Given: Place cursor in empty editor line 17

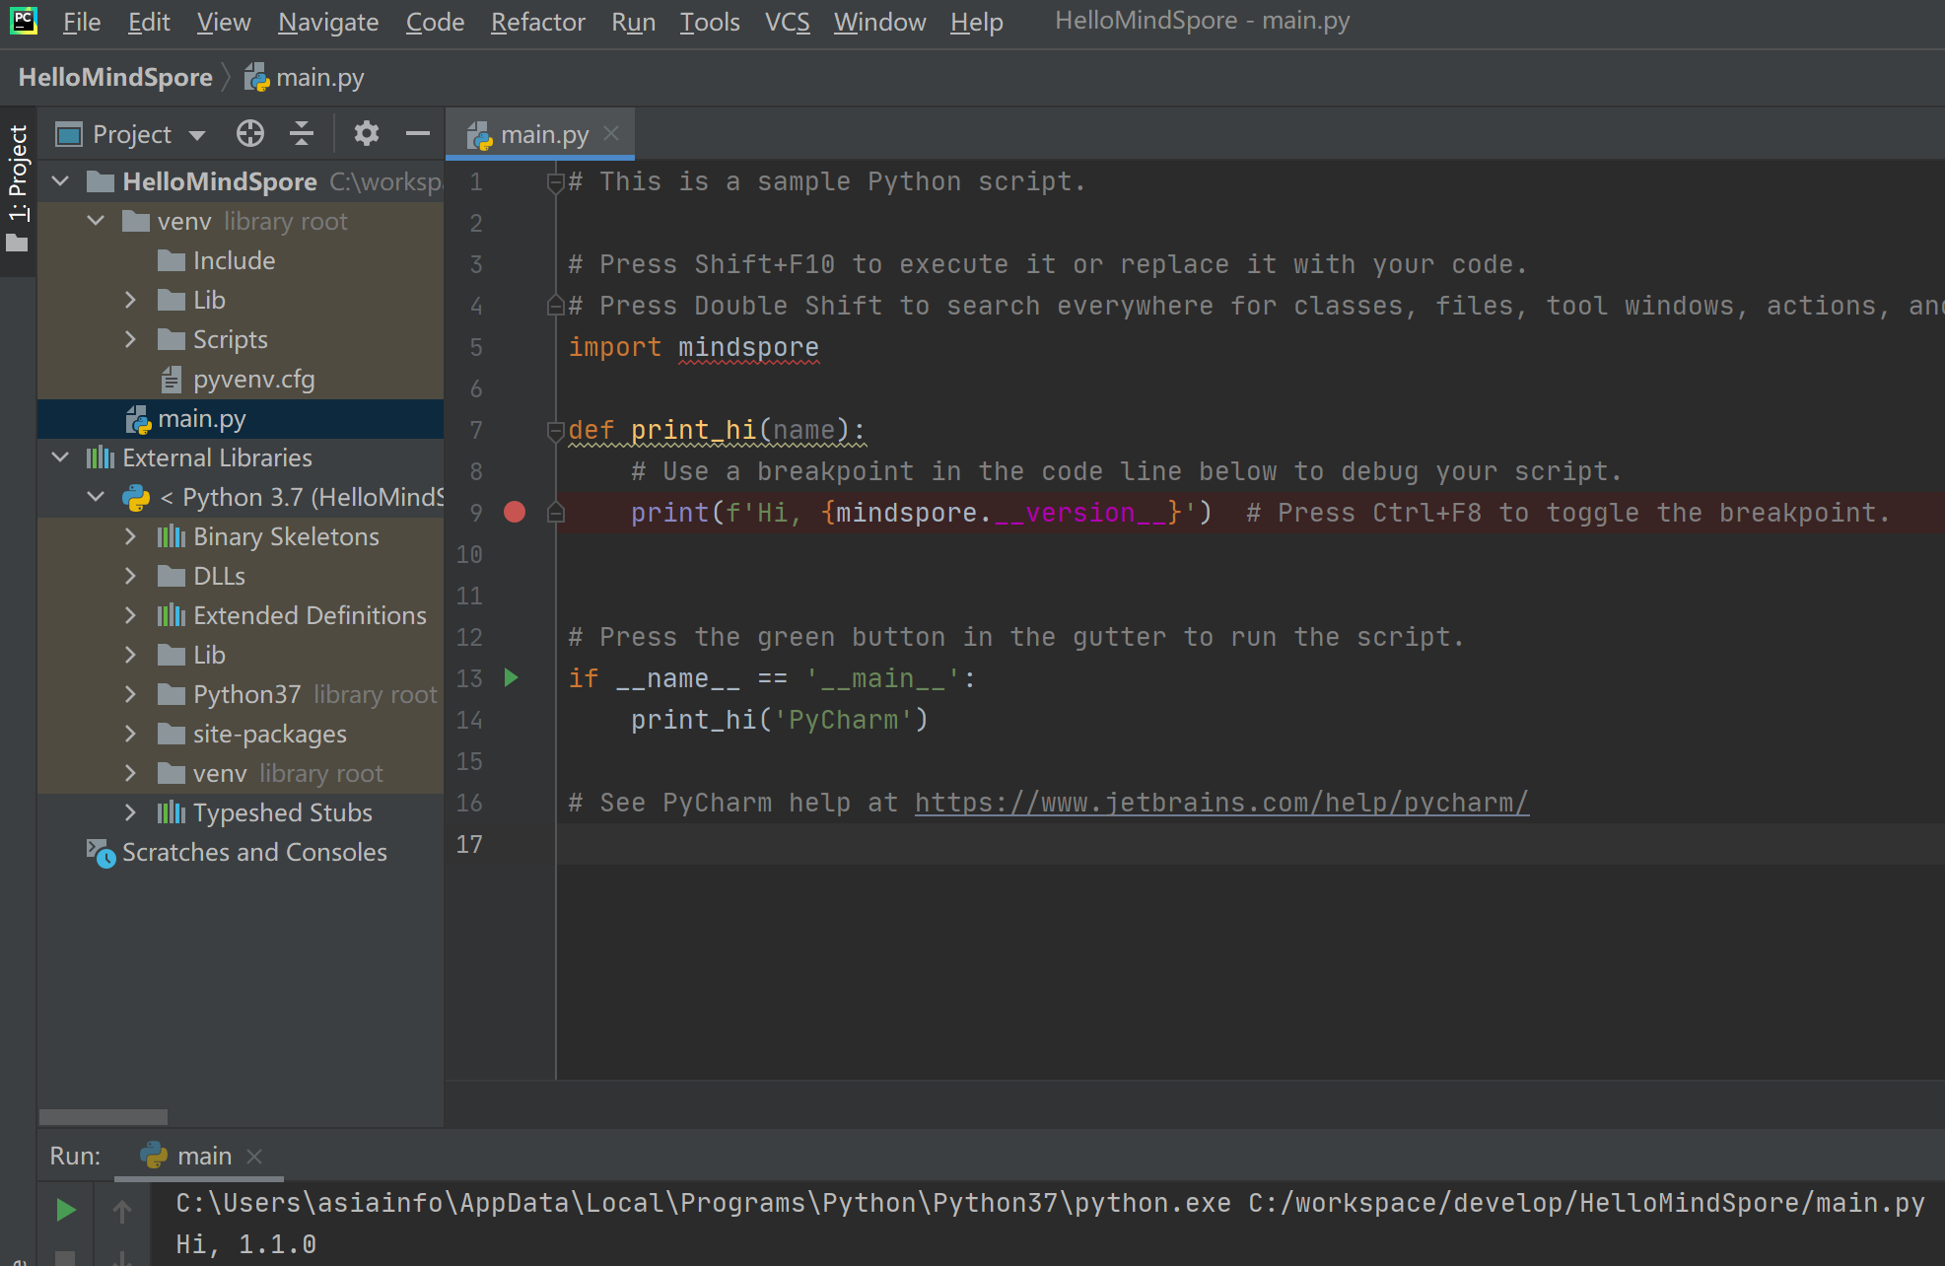Looking at the screenshot, I should pyautogui.click(x=1250, y=844).
